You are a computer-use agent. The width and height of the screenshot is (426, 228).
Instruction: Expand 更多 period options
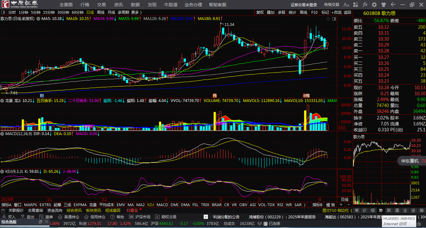137,12
